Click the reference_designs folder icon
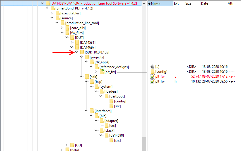This screenshot has height=151, width=241. (97, 67)
